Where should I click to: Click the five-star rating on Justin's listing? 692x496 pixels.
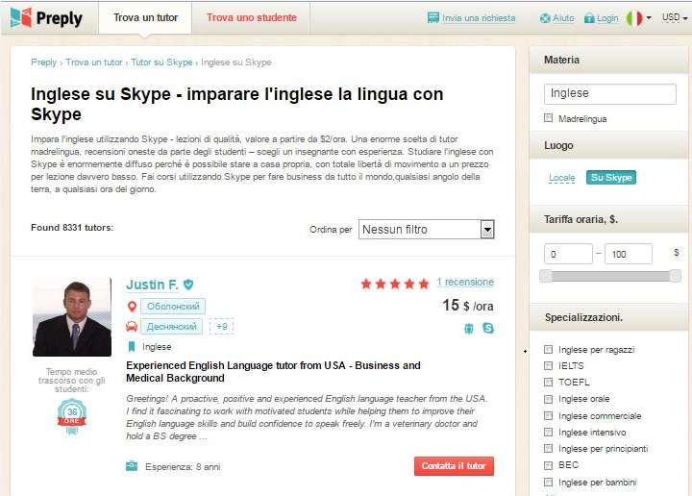394,284
